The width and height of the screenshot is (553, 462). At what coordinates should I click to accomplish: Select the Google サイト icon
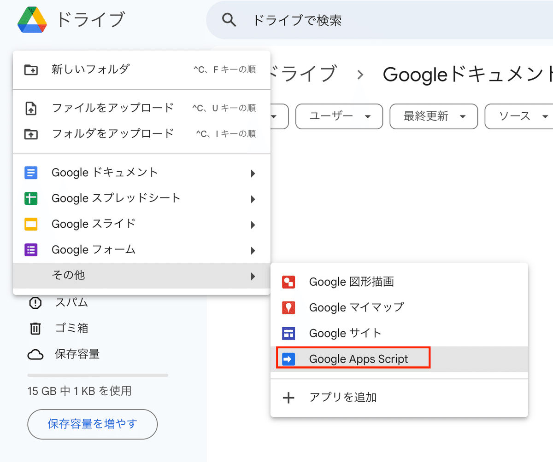(x=288, y=333)
